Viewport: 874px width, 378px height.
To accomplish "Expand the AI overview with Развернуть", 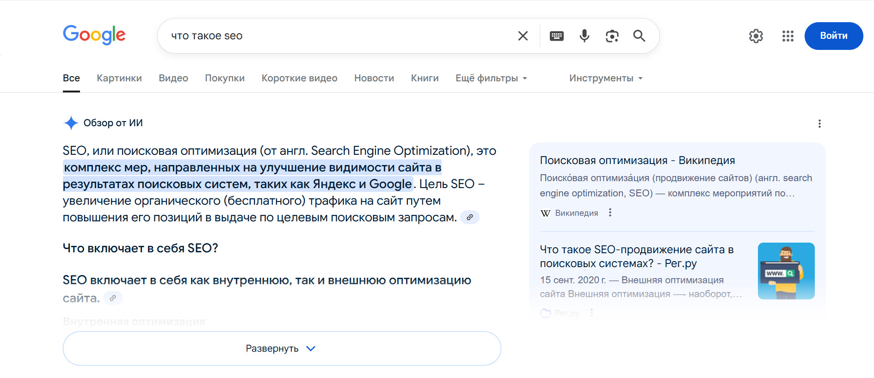I will click(x=282, y=348).
